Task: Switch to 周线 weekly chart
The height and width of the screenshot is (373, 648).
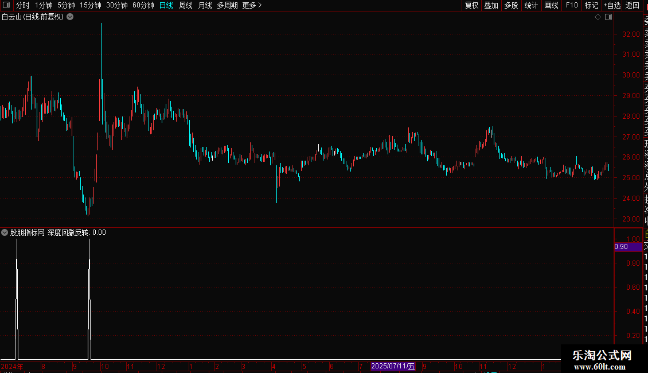Action: click(186, 5)
